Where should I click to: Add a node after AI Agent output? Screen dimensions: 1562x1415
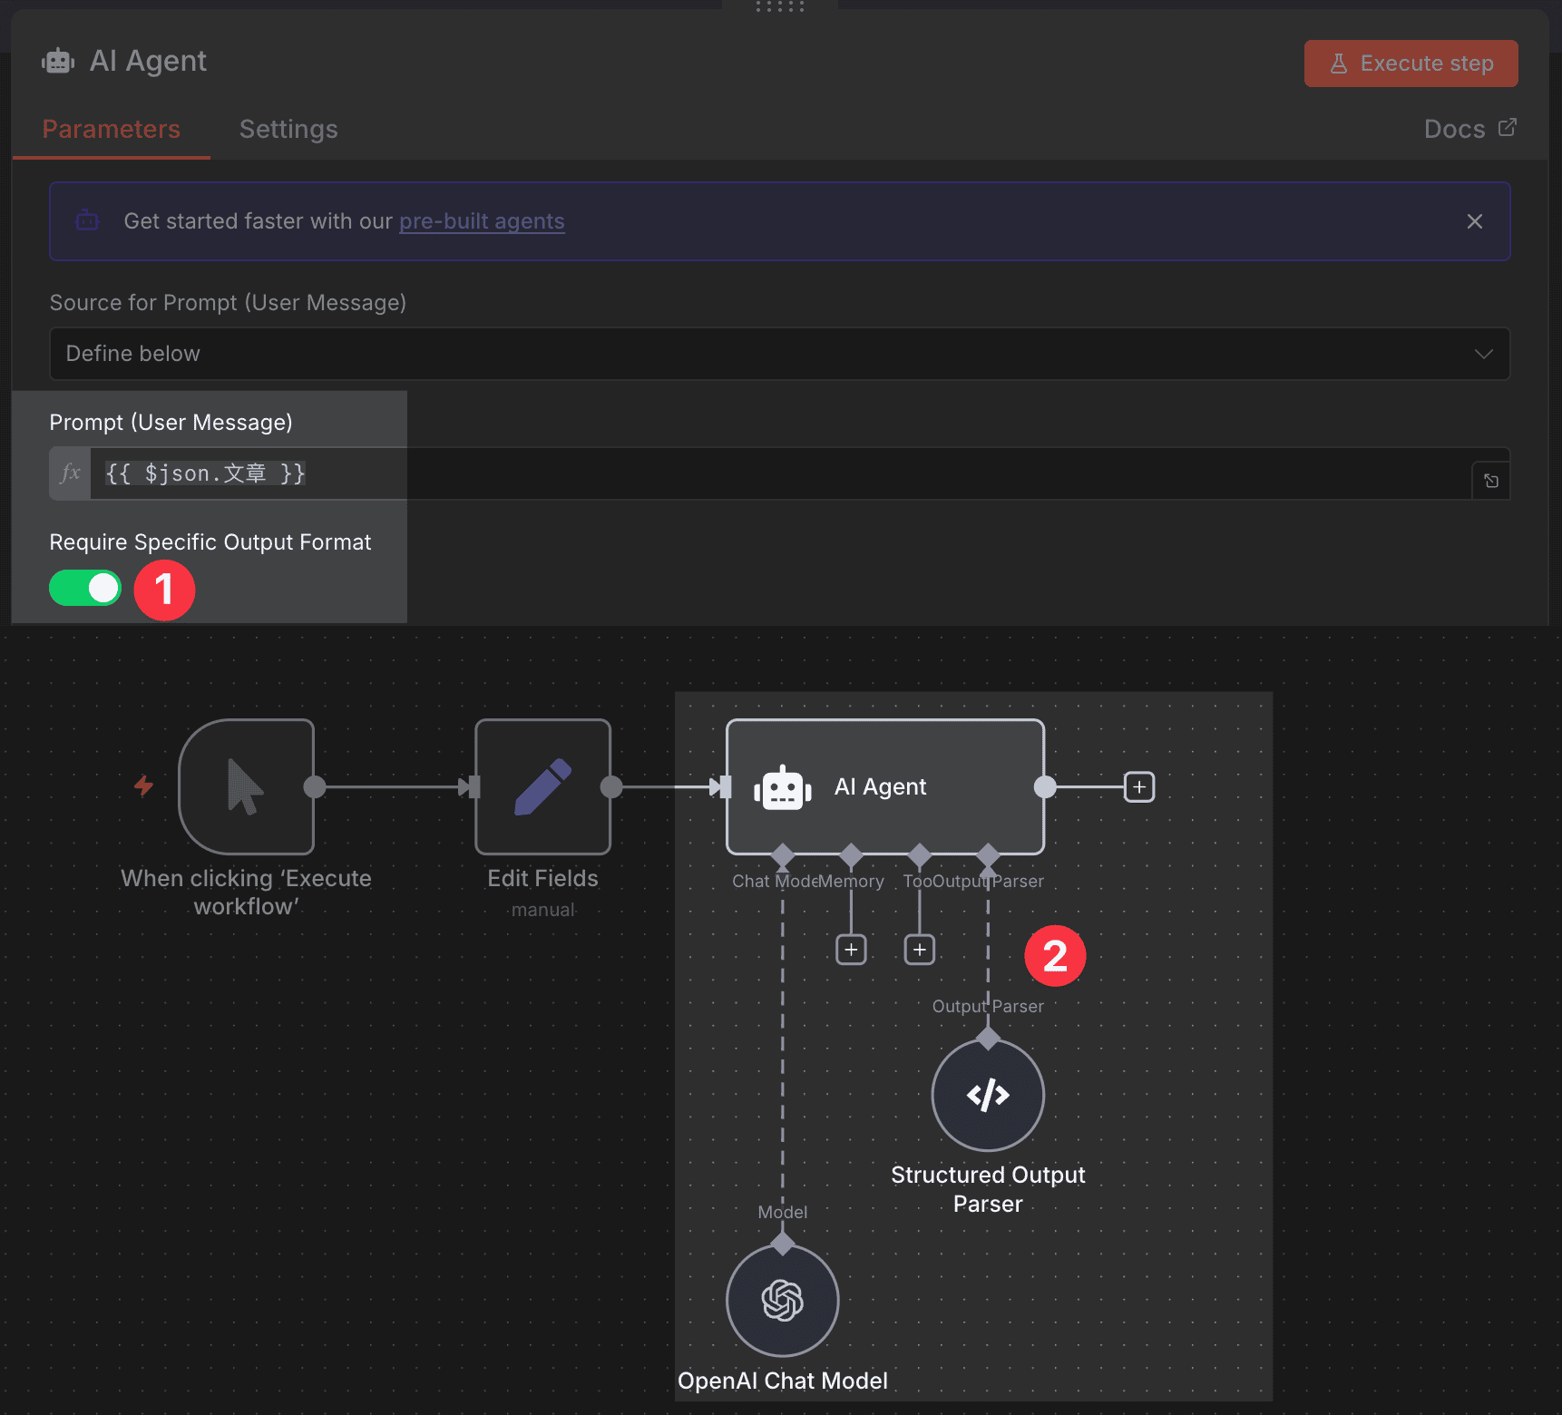pos(1138,786)
